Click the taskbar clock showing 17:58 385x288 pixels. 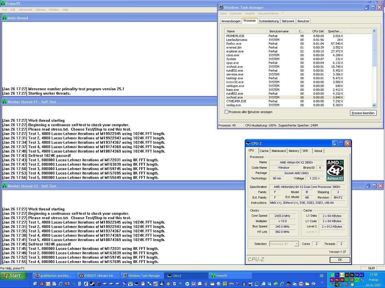click(x=373, y=275)
